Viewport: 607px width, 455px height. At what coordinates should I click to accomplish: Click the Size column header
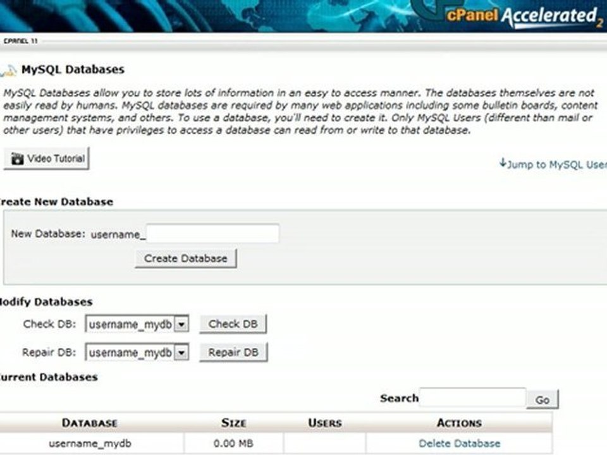tap(234, 423)
